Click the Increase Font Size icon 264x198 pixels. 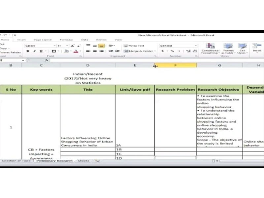pos(72,46)
